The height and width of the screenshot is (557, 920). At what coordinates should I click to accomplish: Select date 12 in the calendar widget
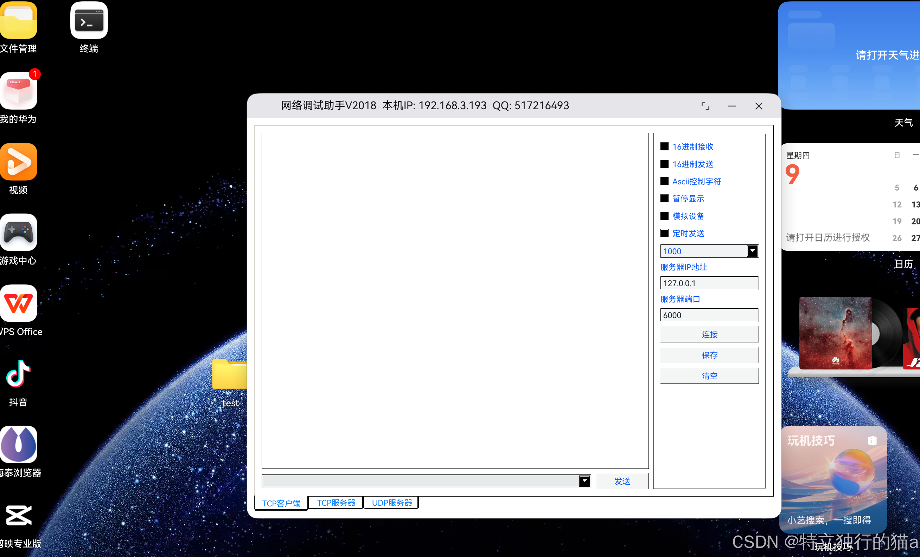[897, 204]
